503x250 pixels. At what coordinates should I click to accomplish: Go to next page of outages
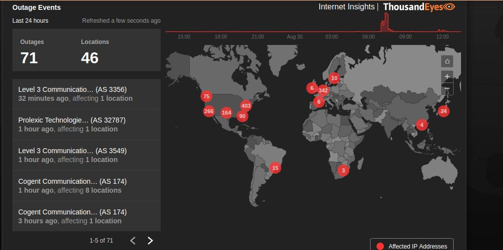tap(150, 241)
